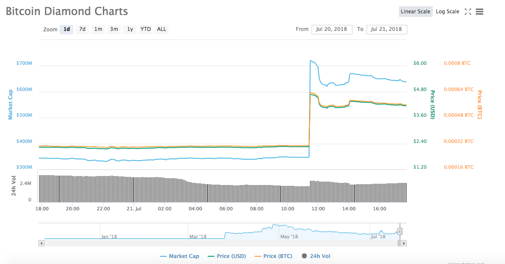Click the Mar '18 navigator label
The width and height of the screenshot is (505, 264).
coord(198,237)
